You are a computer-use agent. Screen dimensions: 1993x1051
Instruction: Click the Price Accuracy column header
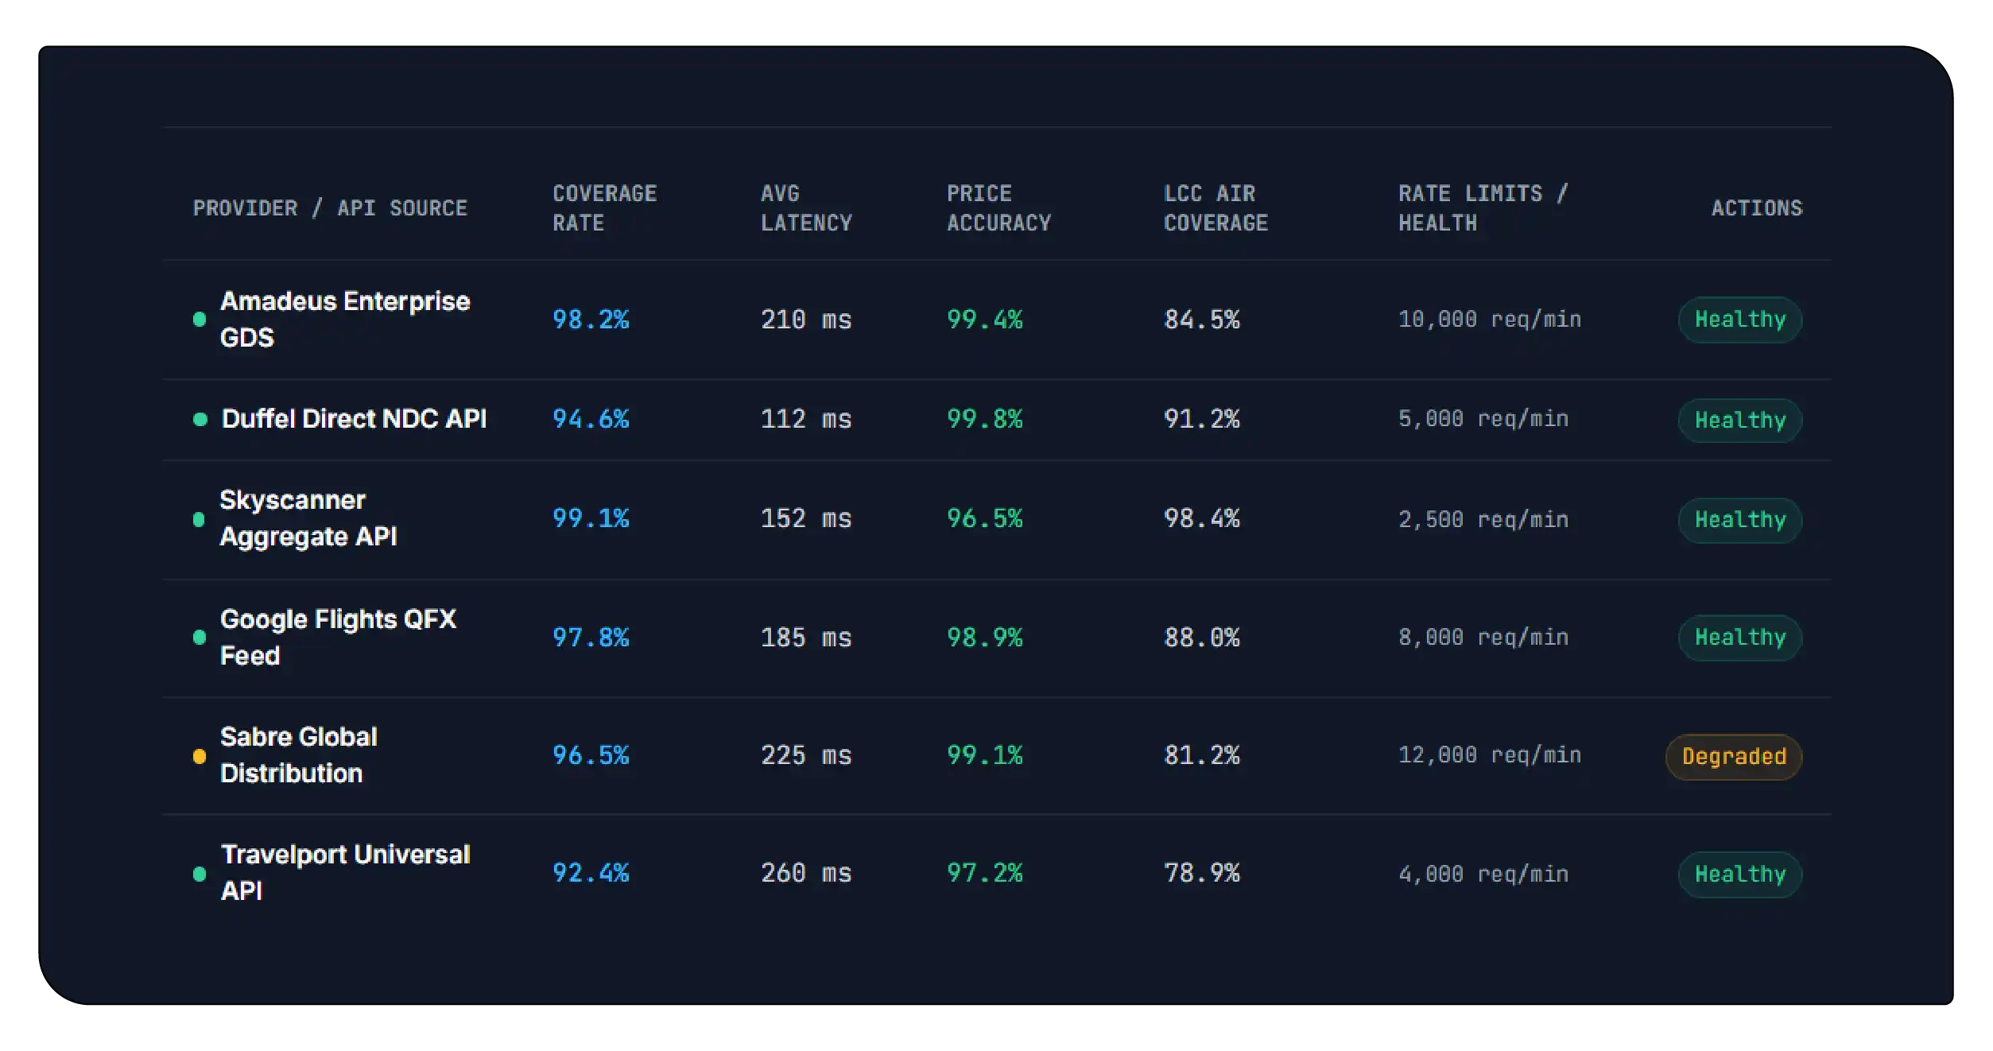[998, 208]
